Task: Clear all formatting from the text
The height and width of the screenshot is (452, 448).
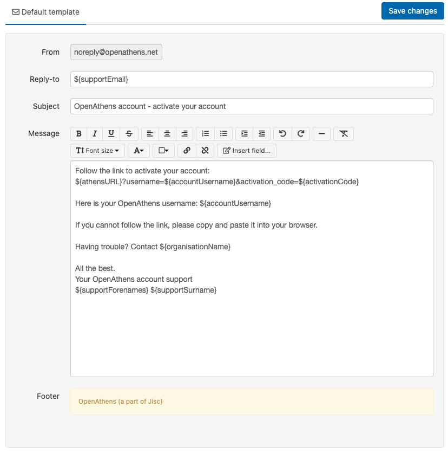Action: click(x=344, y=134)
